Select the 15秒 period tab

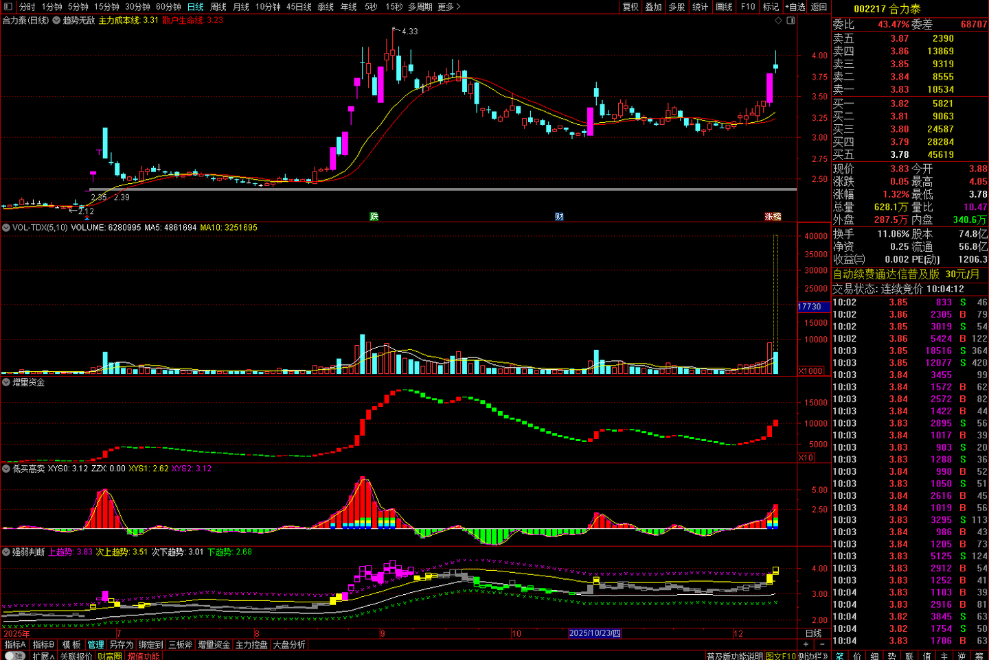coord(394,7)
